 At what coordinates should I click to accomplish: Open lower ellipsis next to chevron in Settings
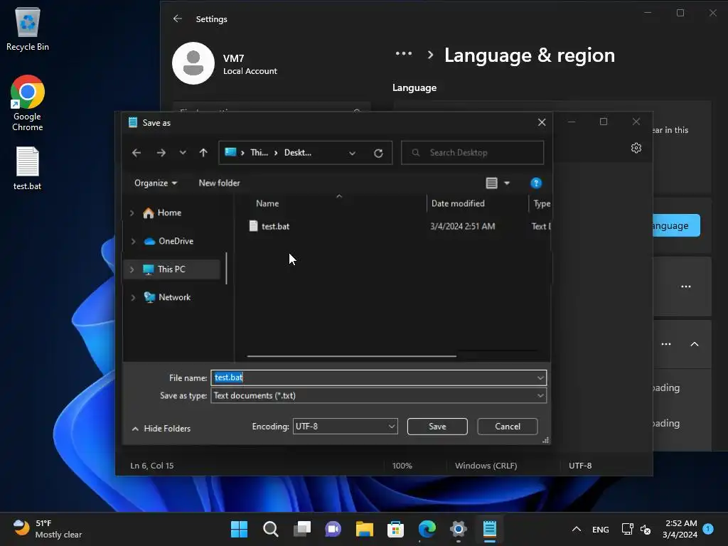666,344
